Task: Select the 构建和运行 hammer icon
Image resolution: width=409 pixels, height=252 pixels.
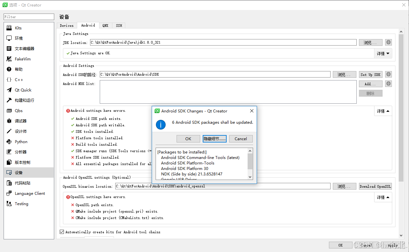Action: (x=9, y=100)
